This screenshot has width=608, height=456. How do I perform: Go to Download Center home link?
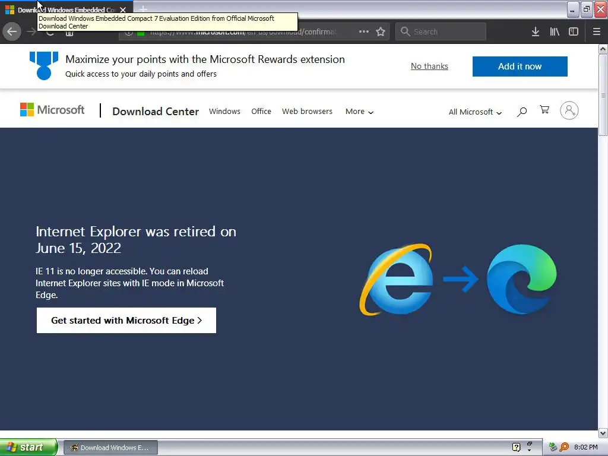(156, 112)
